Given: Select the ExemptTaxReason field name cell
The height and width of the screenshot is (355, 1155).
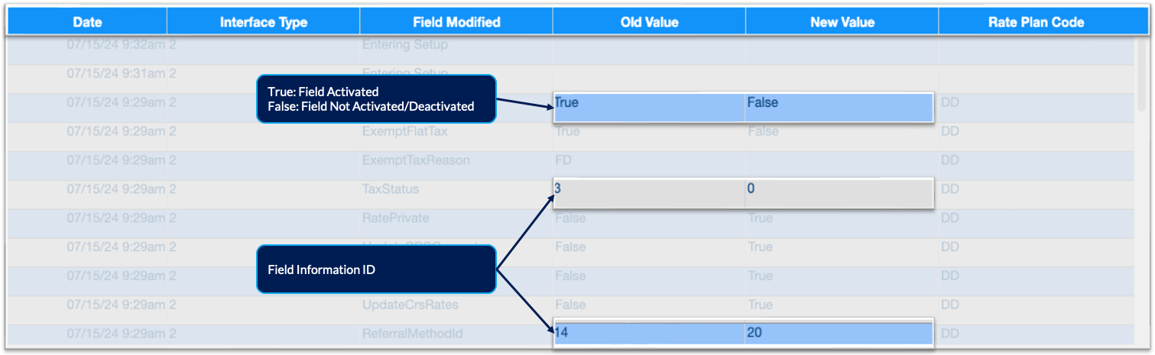Looking at the screenshot, I should pos(416,160).
